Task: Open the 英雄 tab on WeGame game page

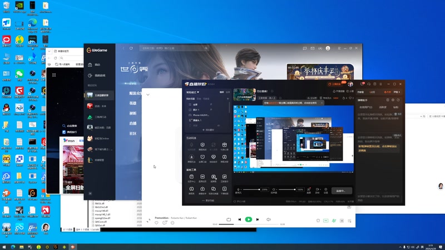Action: pyautogui.click(x=133, y=103)
